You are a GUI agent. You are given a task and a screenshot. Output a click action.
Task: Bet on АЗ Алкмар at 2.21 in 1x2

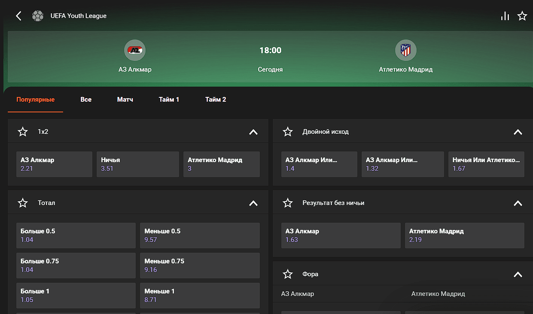coord(54,164)
